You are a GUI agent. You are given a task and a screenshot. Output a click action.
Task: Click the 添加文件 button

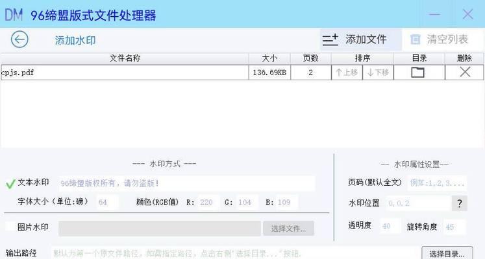point(360,39)
